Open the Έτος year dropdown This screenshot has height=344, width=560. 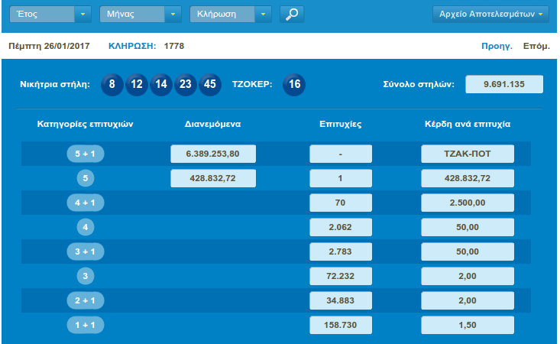tap(50, 14)
